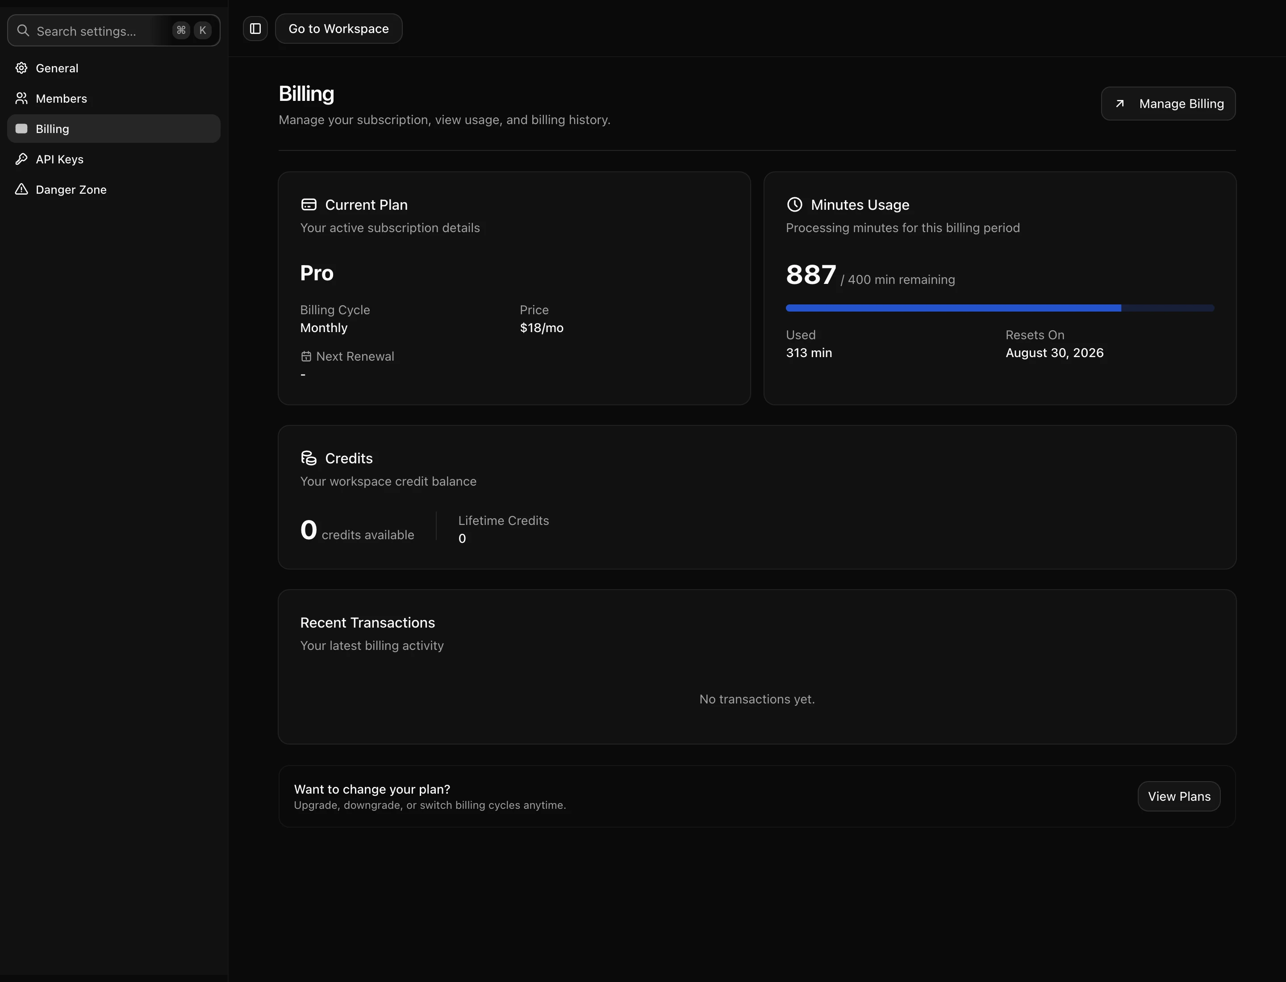Open the Danger Zone section
This screenshot has width=1286, height=982.
tap(113, 189)
